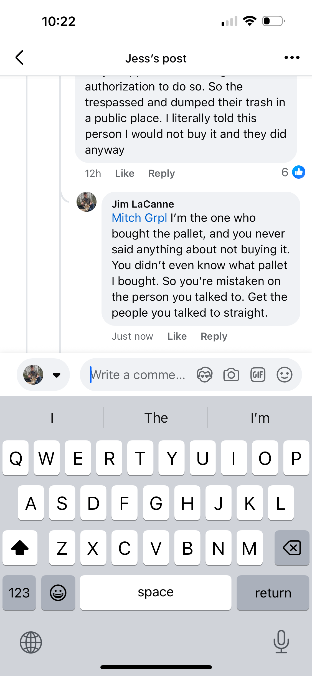This screenshot has width=312, height=676.
Task: Toggle the shift key on the keyboard
Action: coord(20,548)
